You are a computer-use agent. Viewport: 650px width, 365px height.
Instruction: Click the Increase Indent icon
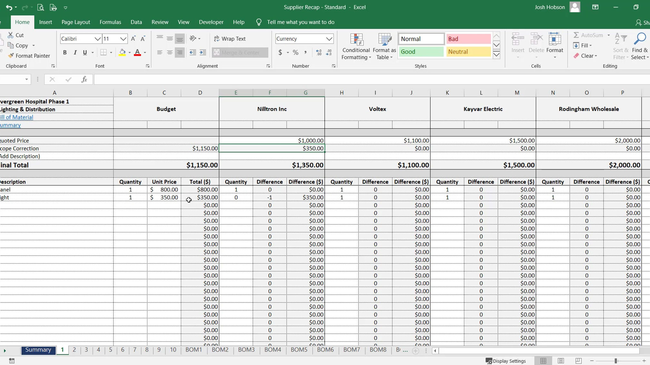[203, 52]
